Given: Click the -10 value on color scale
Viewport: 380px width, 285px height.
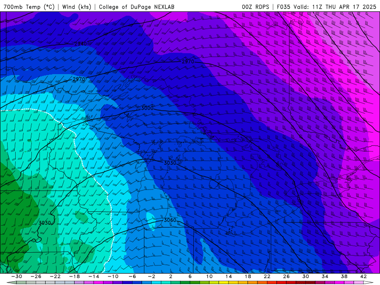Looking at the screenshot, I should [x=113, y=276].
